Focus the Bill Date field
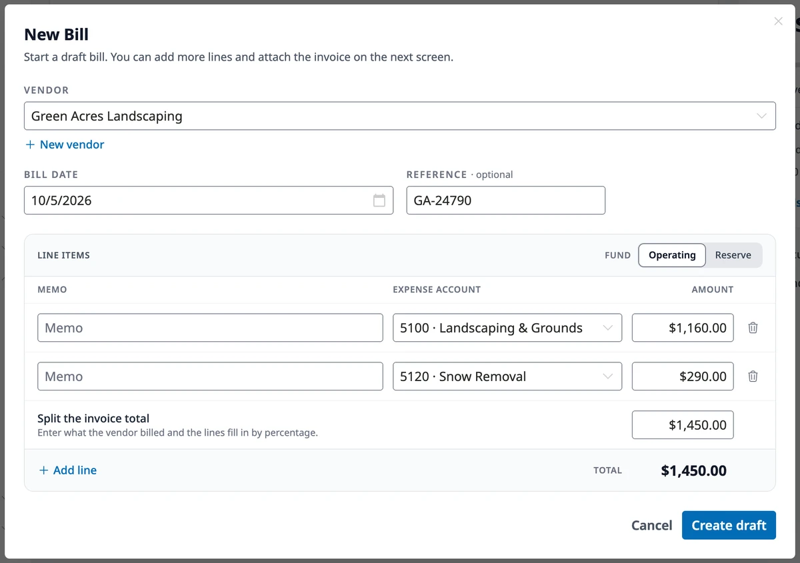Viewport: 800px width, 563px height. (x=209, y=201)
